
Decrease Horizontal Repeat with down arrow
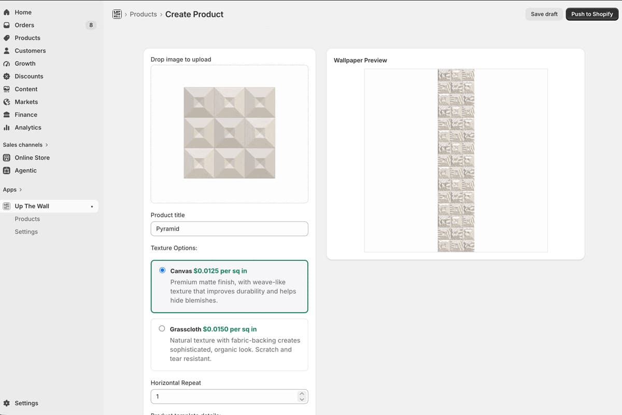(x=302, y=399)
